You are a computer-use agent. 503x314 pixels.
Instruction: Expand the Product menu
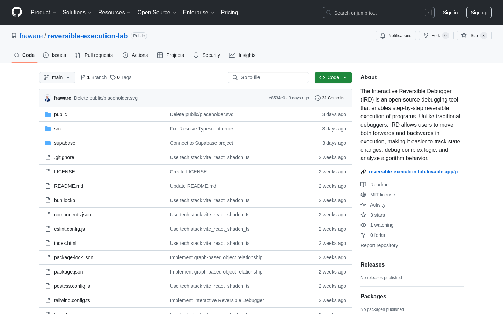pyautogui.click(x=43, y=12)
